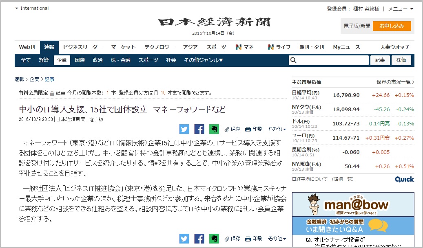Viewport: 423px width, 248px height.
Task: Save article with top 保存 paperclip icon
Action: (x=233, y=129)
